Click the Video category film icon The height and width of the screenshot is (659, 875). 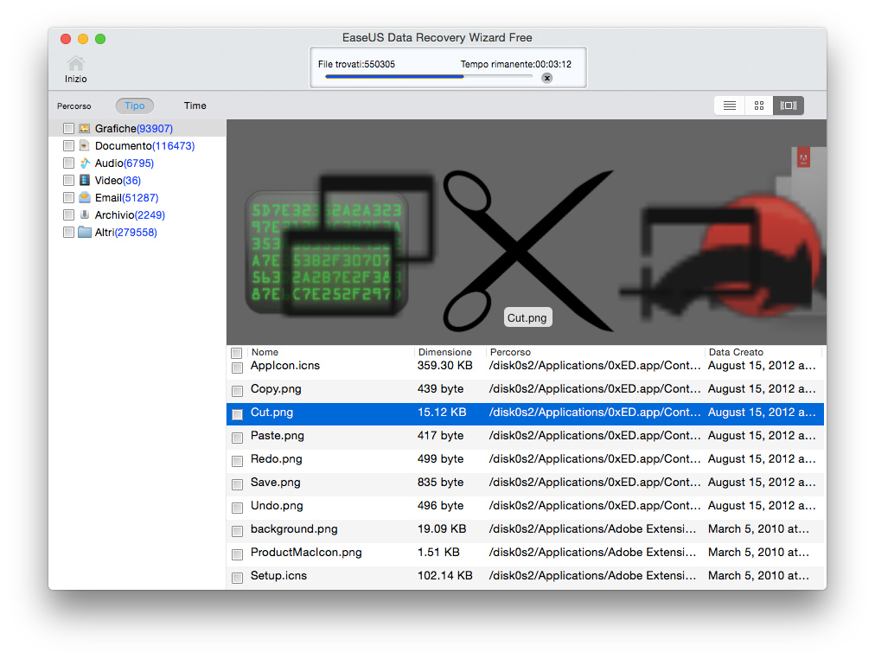click(x=84, y=180)
